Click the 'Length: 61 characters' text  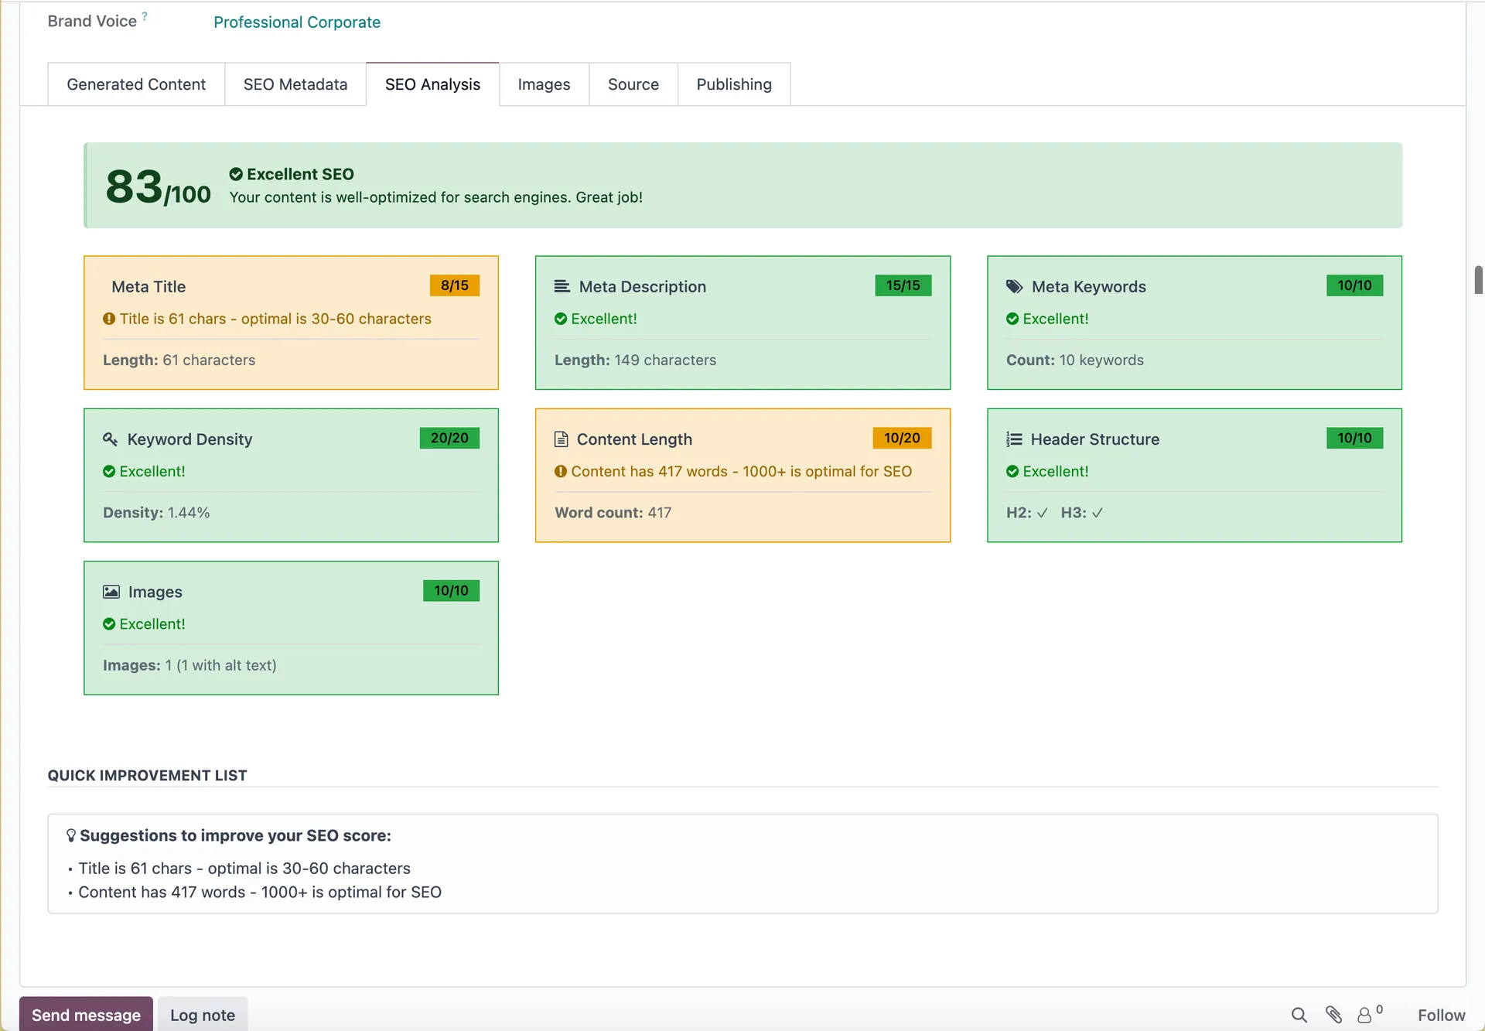(179, 360)
